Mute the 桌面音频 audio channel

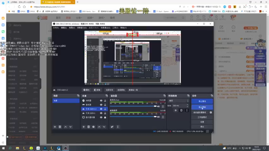[158, 117]
